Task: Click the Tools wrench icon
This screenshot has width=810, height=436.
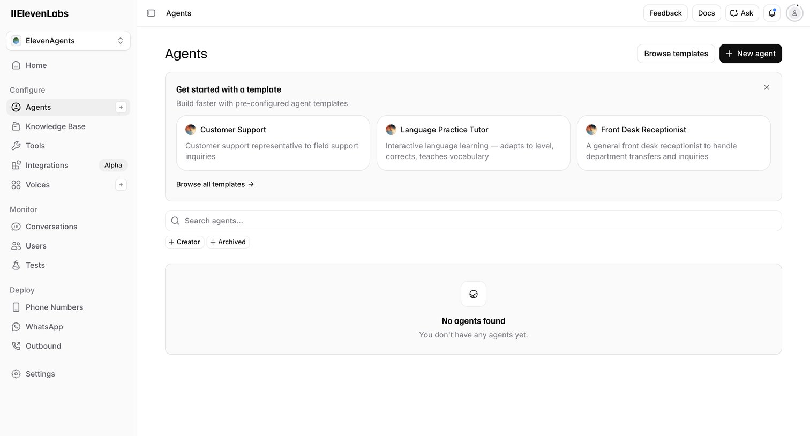Action: coord(16,146)
